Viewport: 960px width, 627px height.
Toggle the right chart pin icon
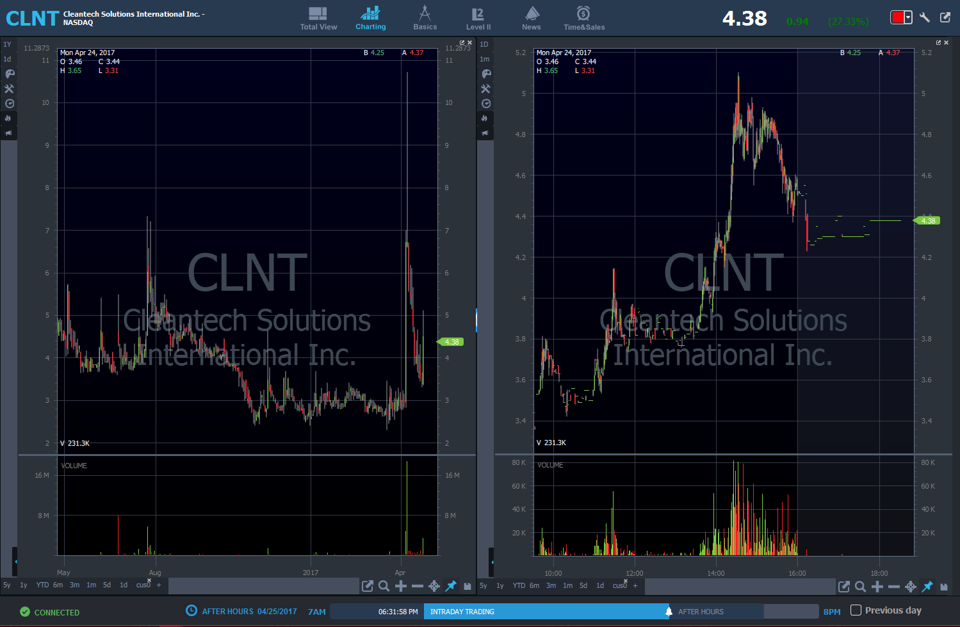tap(927, 586)
